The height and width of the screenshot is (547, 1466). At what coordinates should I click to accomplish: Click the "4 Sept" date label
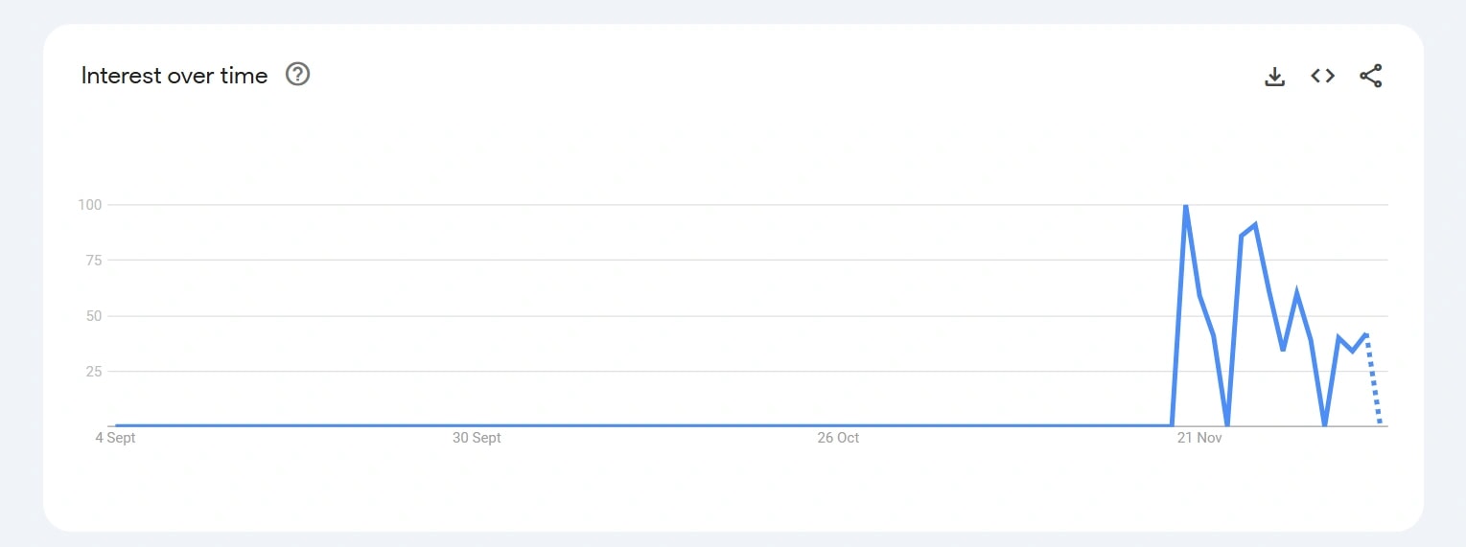click(115, 438)
